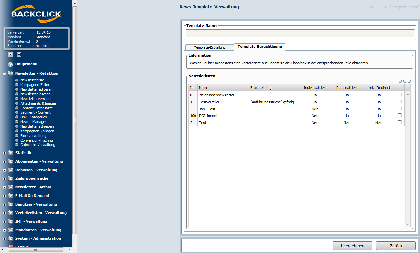Screen dimensions: 420x253
Task: Click the table scrollbar up arrow
Action: tap(408, 95)
